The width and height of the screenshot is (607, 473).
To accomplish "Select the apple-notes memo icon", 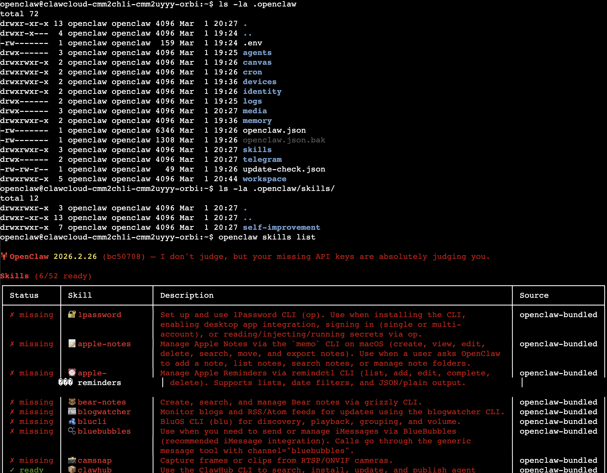I will pyautogui.click(x=72, y=344).
